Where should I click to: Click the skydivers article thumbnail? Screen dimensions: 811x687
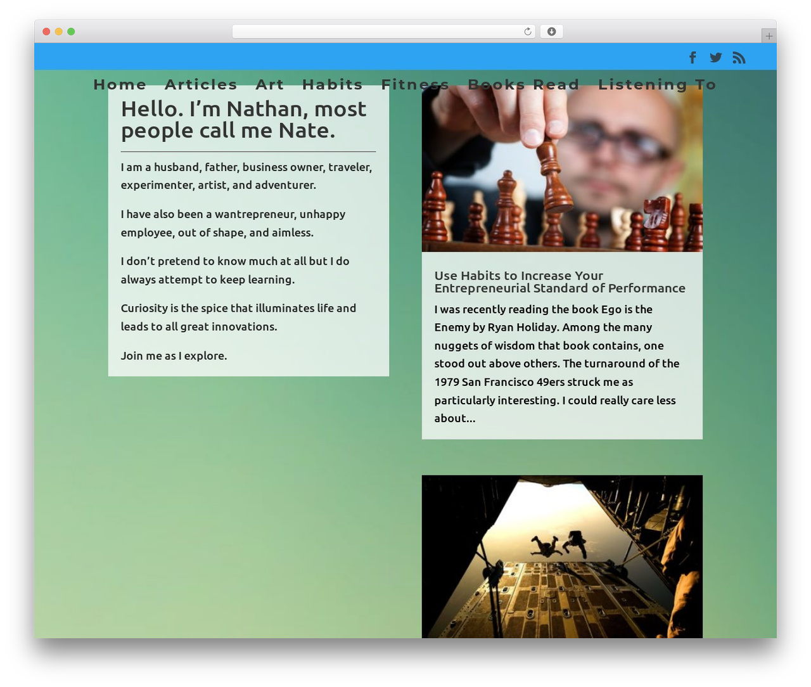pyautogui.click(x=562, y=556)
